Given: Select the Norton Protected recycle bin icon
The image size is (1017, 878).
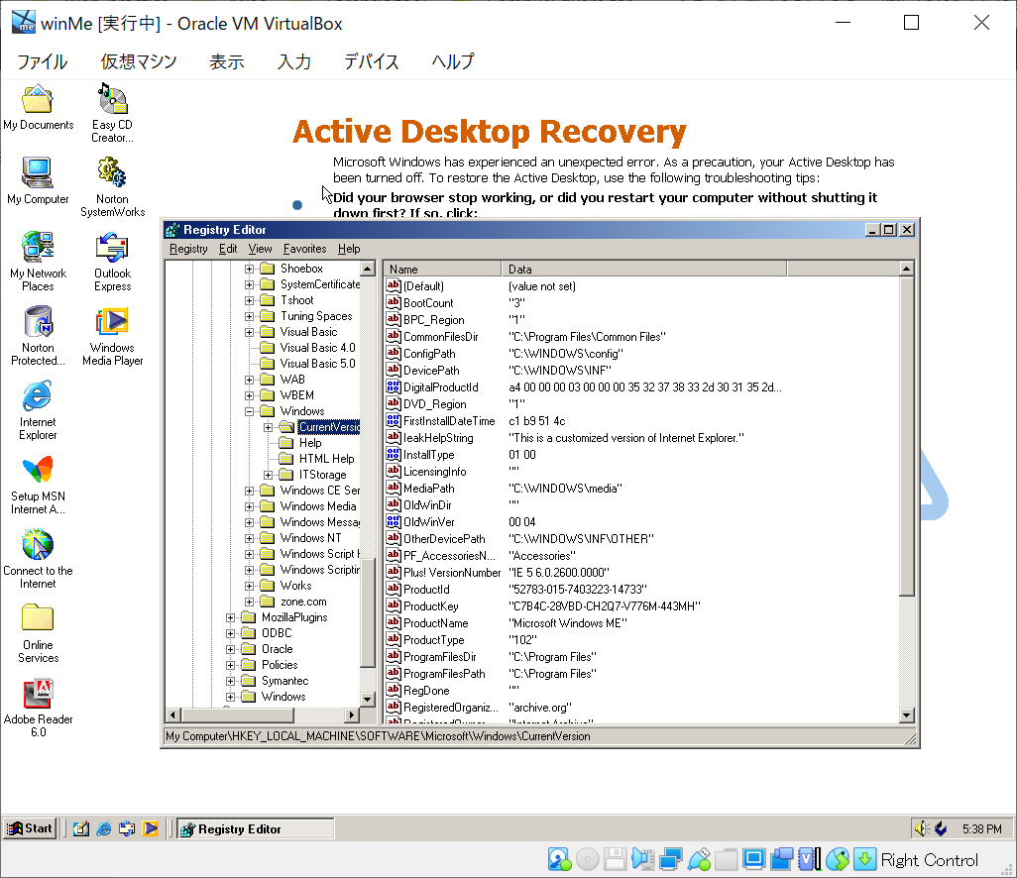Looking at the screenshot, I should (x=38, y=335).
